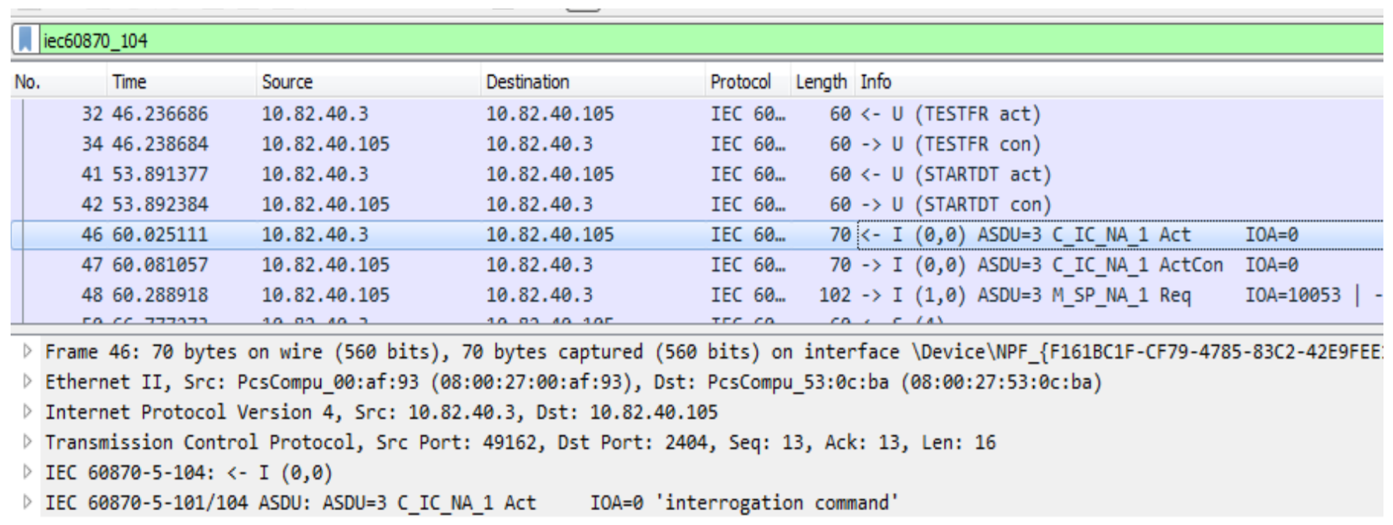
Task: Select packet 47 C_IC_NA_1 ActCon row
Action: point(541,265)
